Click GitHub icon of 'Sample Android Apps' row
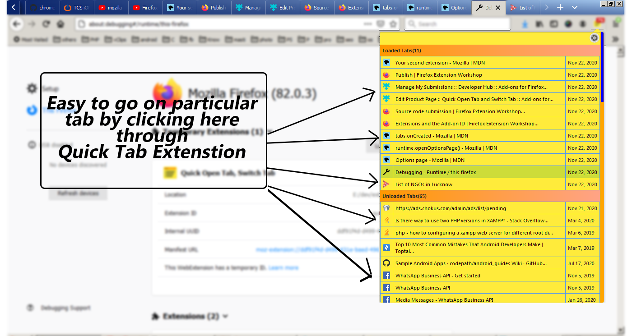Viewport: 632px width, 336px height. 386,263
